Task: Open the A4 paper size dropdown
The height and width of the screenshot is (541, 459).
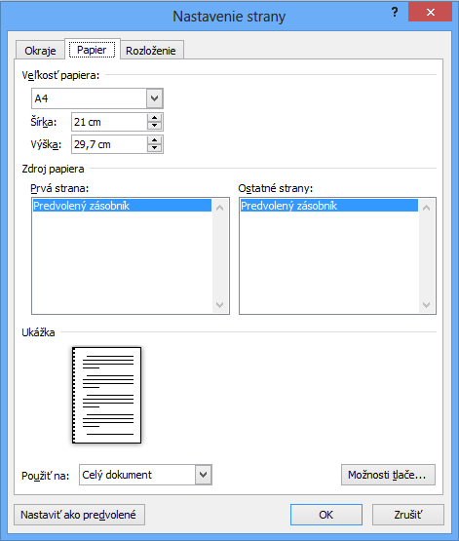Action: (155, 98)
